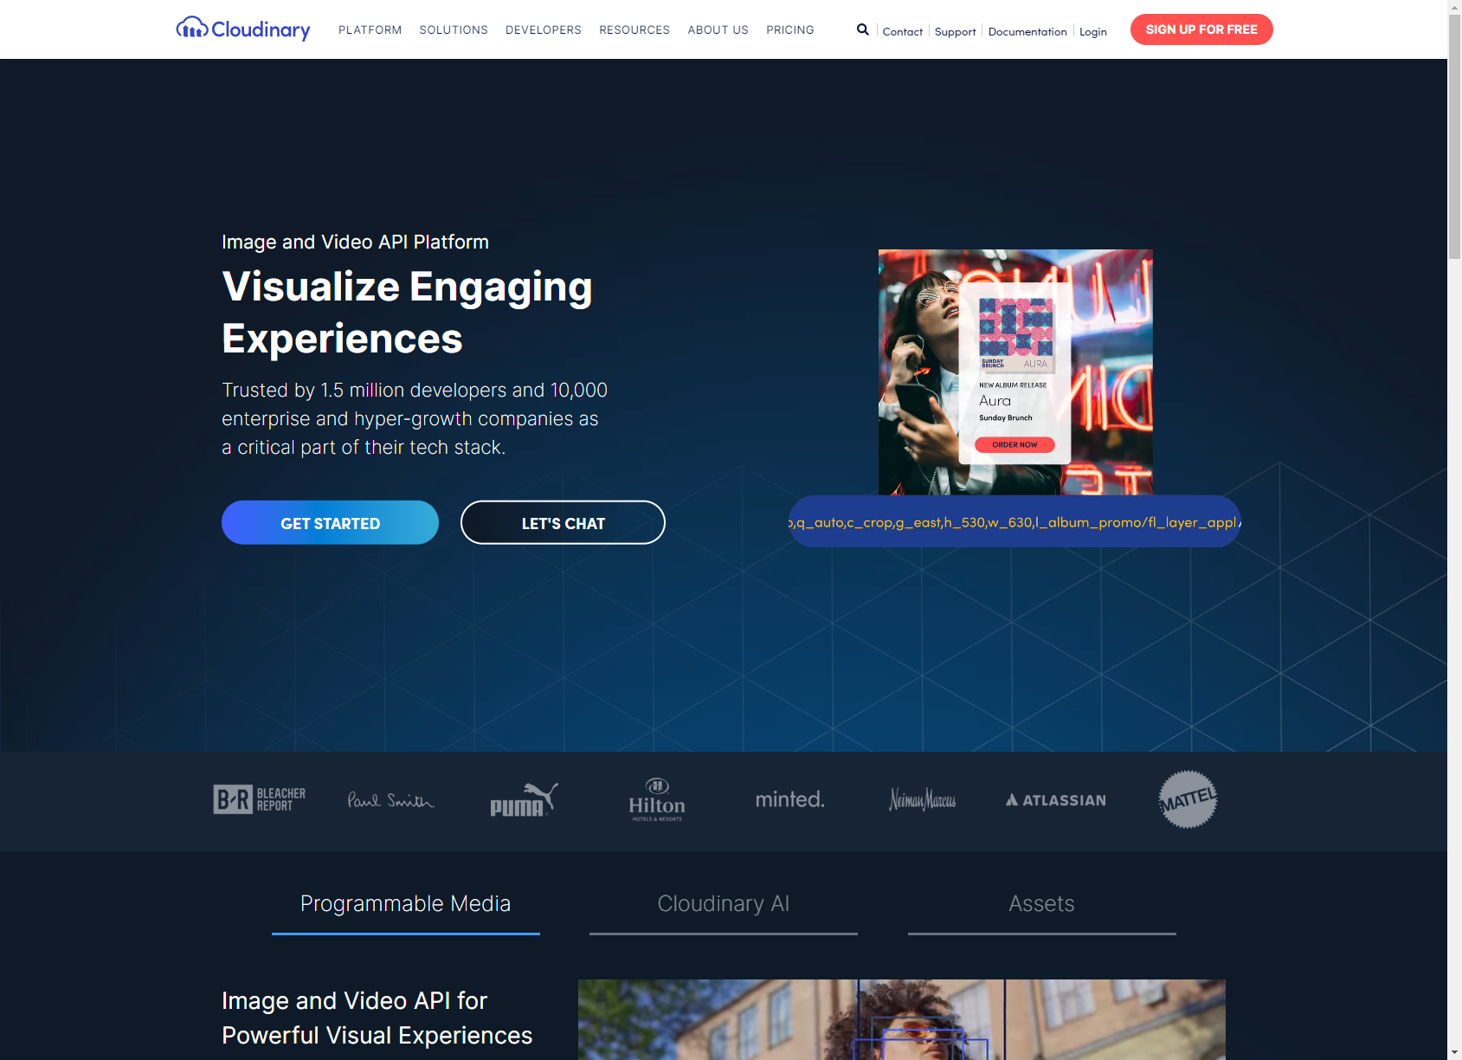The image size is (1462, 1060).
Task: Click the Paul Smith logo
Action: tap(390, 799)
